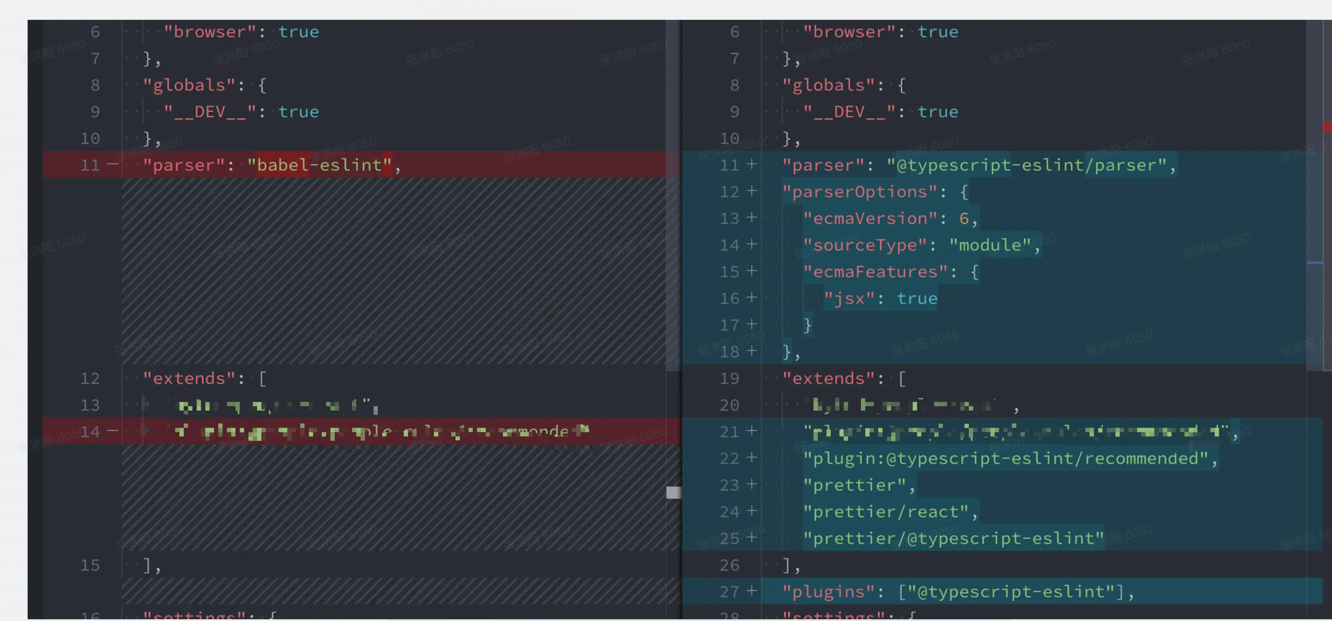
Task: Click the plus marker beside parserOptions line 12
Action: click(x=751, y=191)
